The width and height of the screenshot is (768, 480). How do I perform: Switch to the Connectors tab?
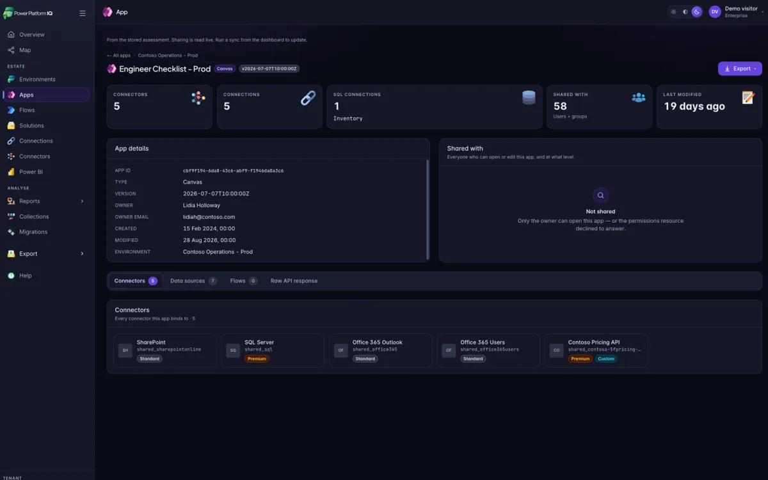pos(135,281)
